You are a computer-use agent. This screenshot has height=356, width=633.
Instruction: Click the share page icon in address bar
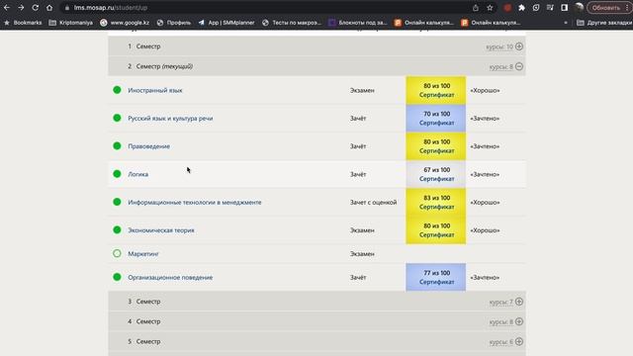[x=476, y=8]
